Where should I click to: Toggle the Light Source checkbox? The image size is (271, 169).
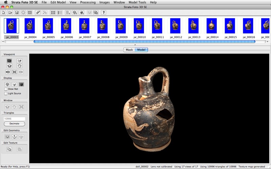click(6, 93)
